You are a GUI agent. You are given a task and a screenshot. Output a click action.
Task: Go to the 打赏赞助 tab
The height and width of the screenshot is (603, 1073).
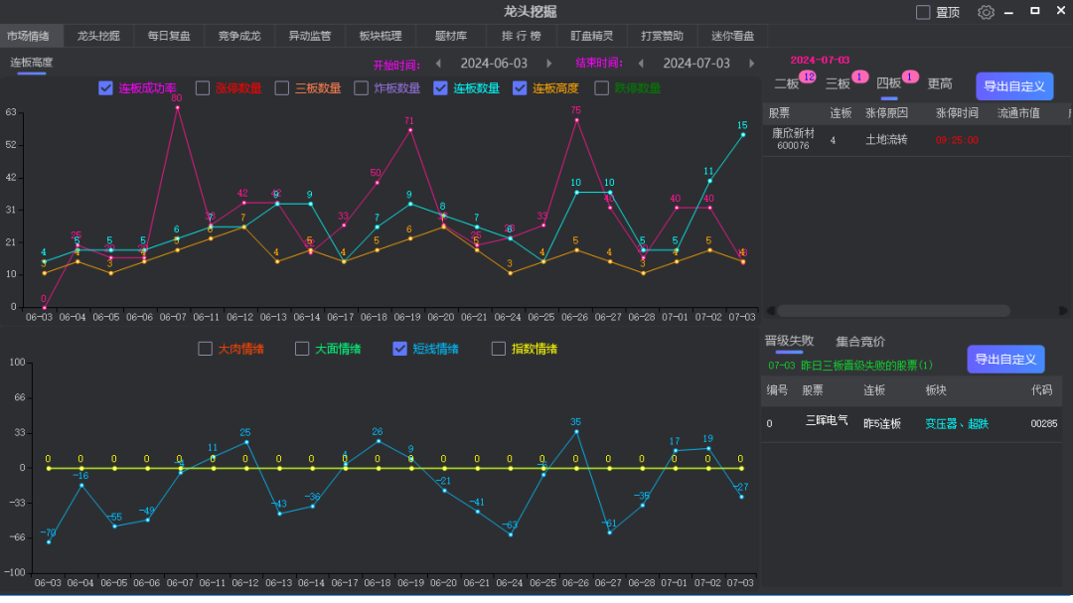(x=663, y=36)
